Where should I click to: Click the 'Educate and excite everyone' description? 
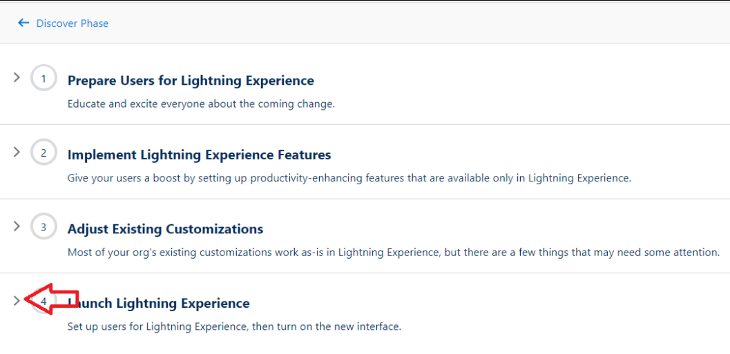click(x=201, y=104)
